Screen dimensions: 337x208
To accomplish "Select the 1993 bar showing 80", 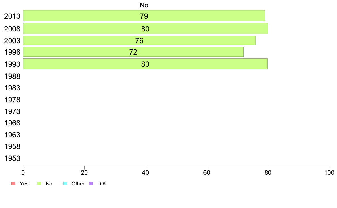I will point(145,64).
